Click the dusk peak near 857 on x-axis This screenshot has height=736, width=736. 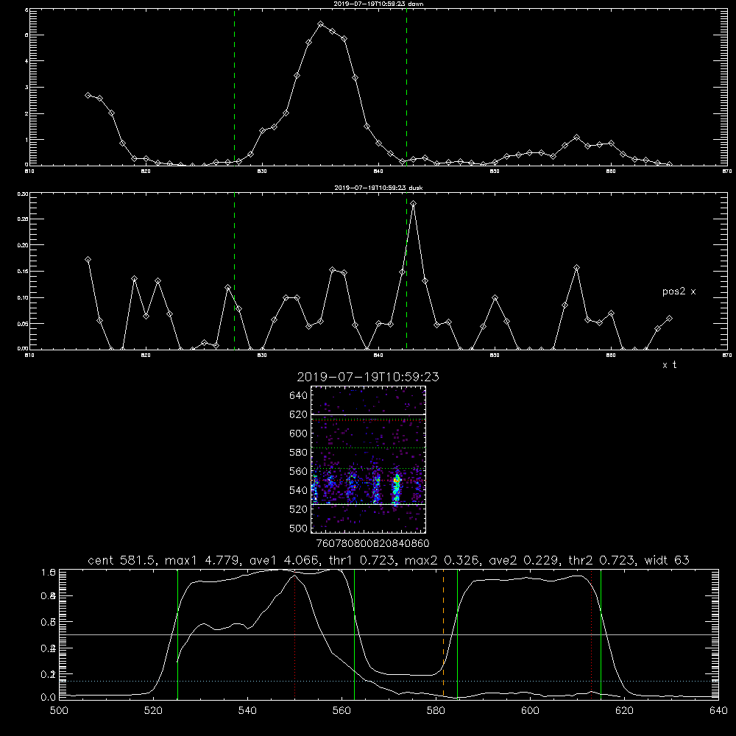point(576,268)
